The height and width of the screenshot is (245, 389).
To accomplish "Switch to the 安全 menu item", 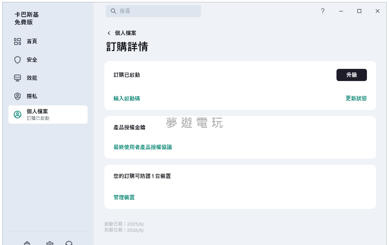I will (x=48, y=60).
